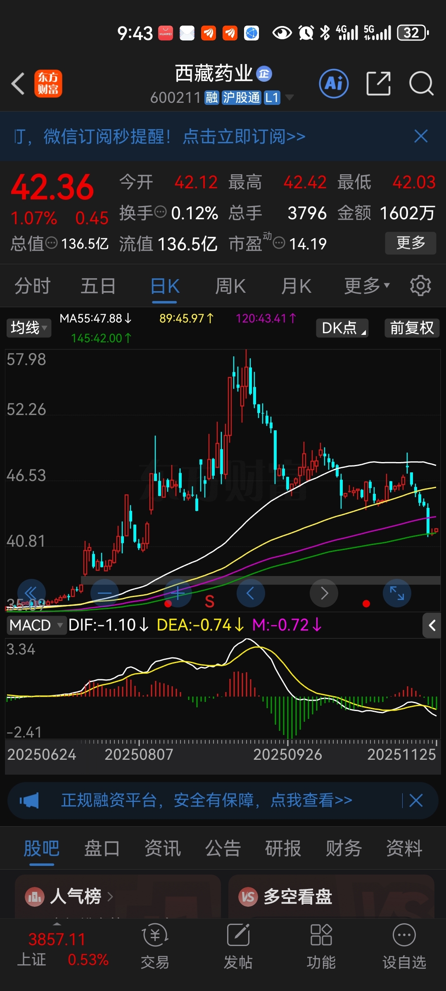The width and height of the screenshot is (446, 991).
Task: Open the 研报 tab
Action: tap(283, 849)
